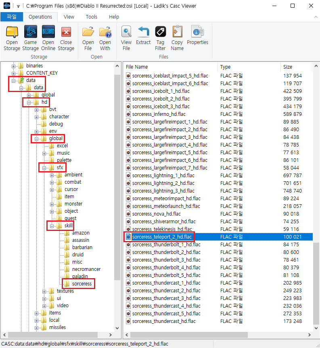Click the file list vertical scrollbar thumb
Screen dimensions: 320x348
[x=316, y=283]
